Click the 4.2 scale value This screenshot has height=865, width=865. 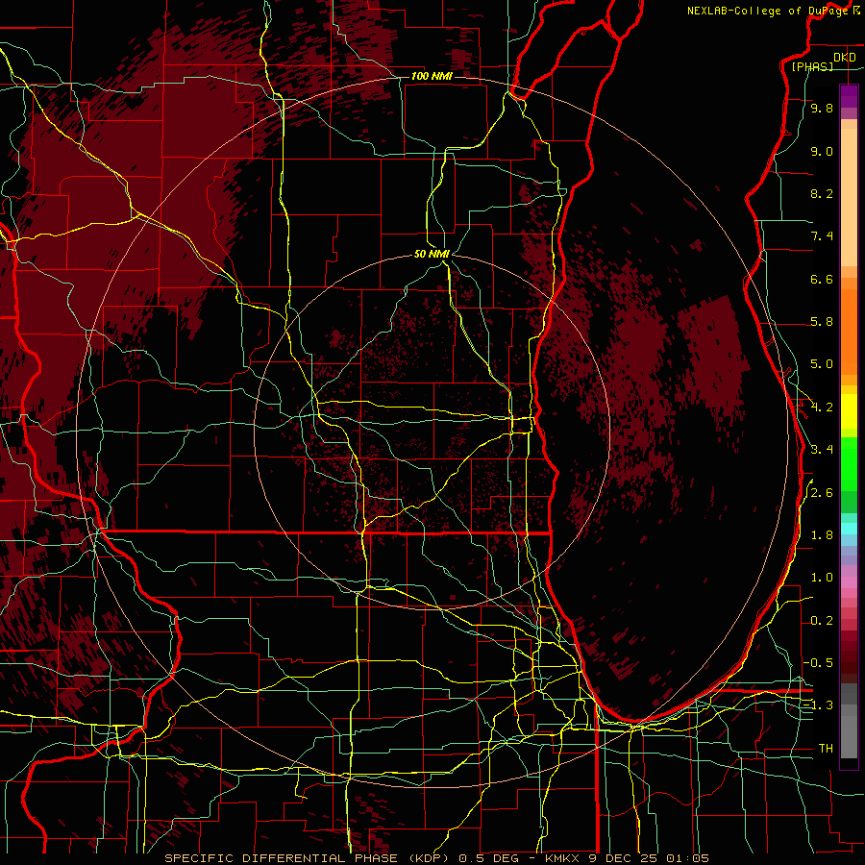tap(822, 407)
